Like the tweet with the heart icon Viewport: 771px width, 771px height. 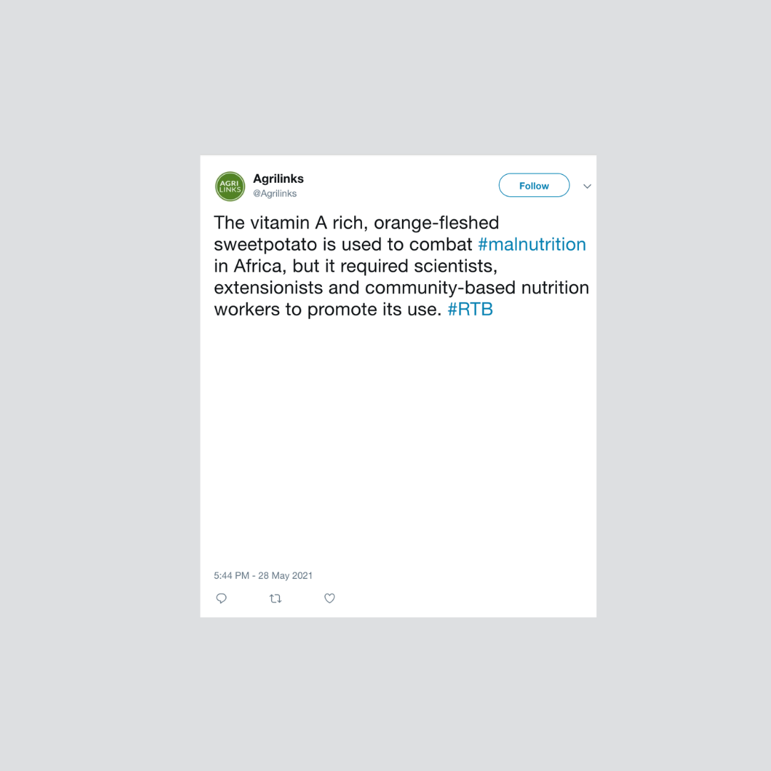pyautogui.click(x=329, y=598)
